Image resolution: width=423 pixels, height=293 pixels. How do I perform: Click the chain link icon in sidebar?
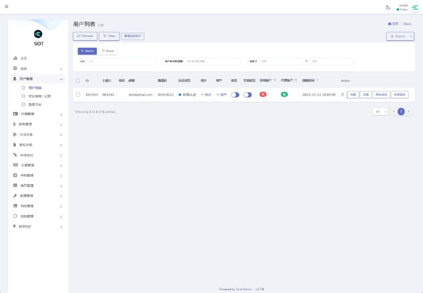[x=15, y=155]
